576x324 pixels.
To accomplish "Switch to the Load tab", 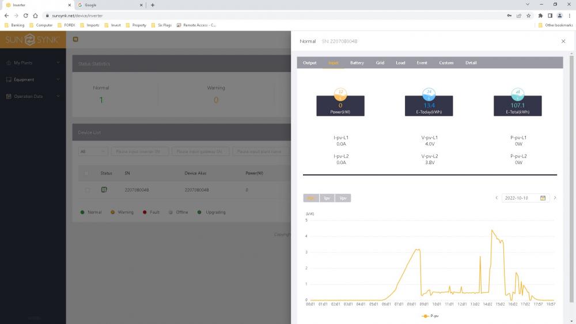I will tap(400, 63).
